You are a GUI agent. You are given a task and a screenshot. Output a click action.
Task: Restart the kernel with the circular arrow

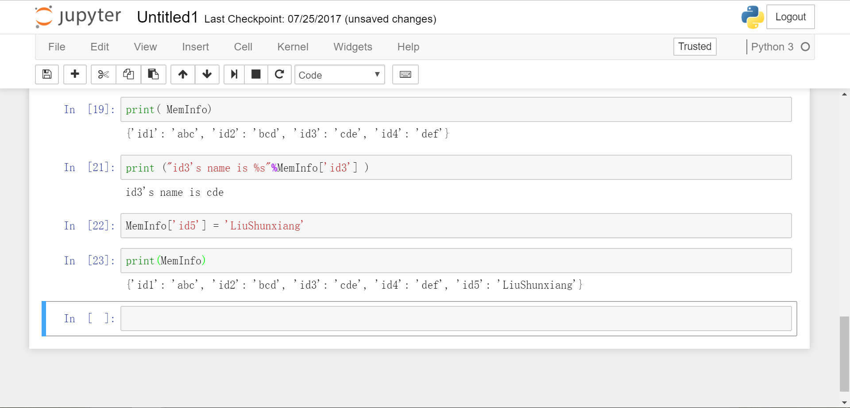point(279,74)
